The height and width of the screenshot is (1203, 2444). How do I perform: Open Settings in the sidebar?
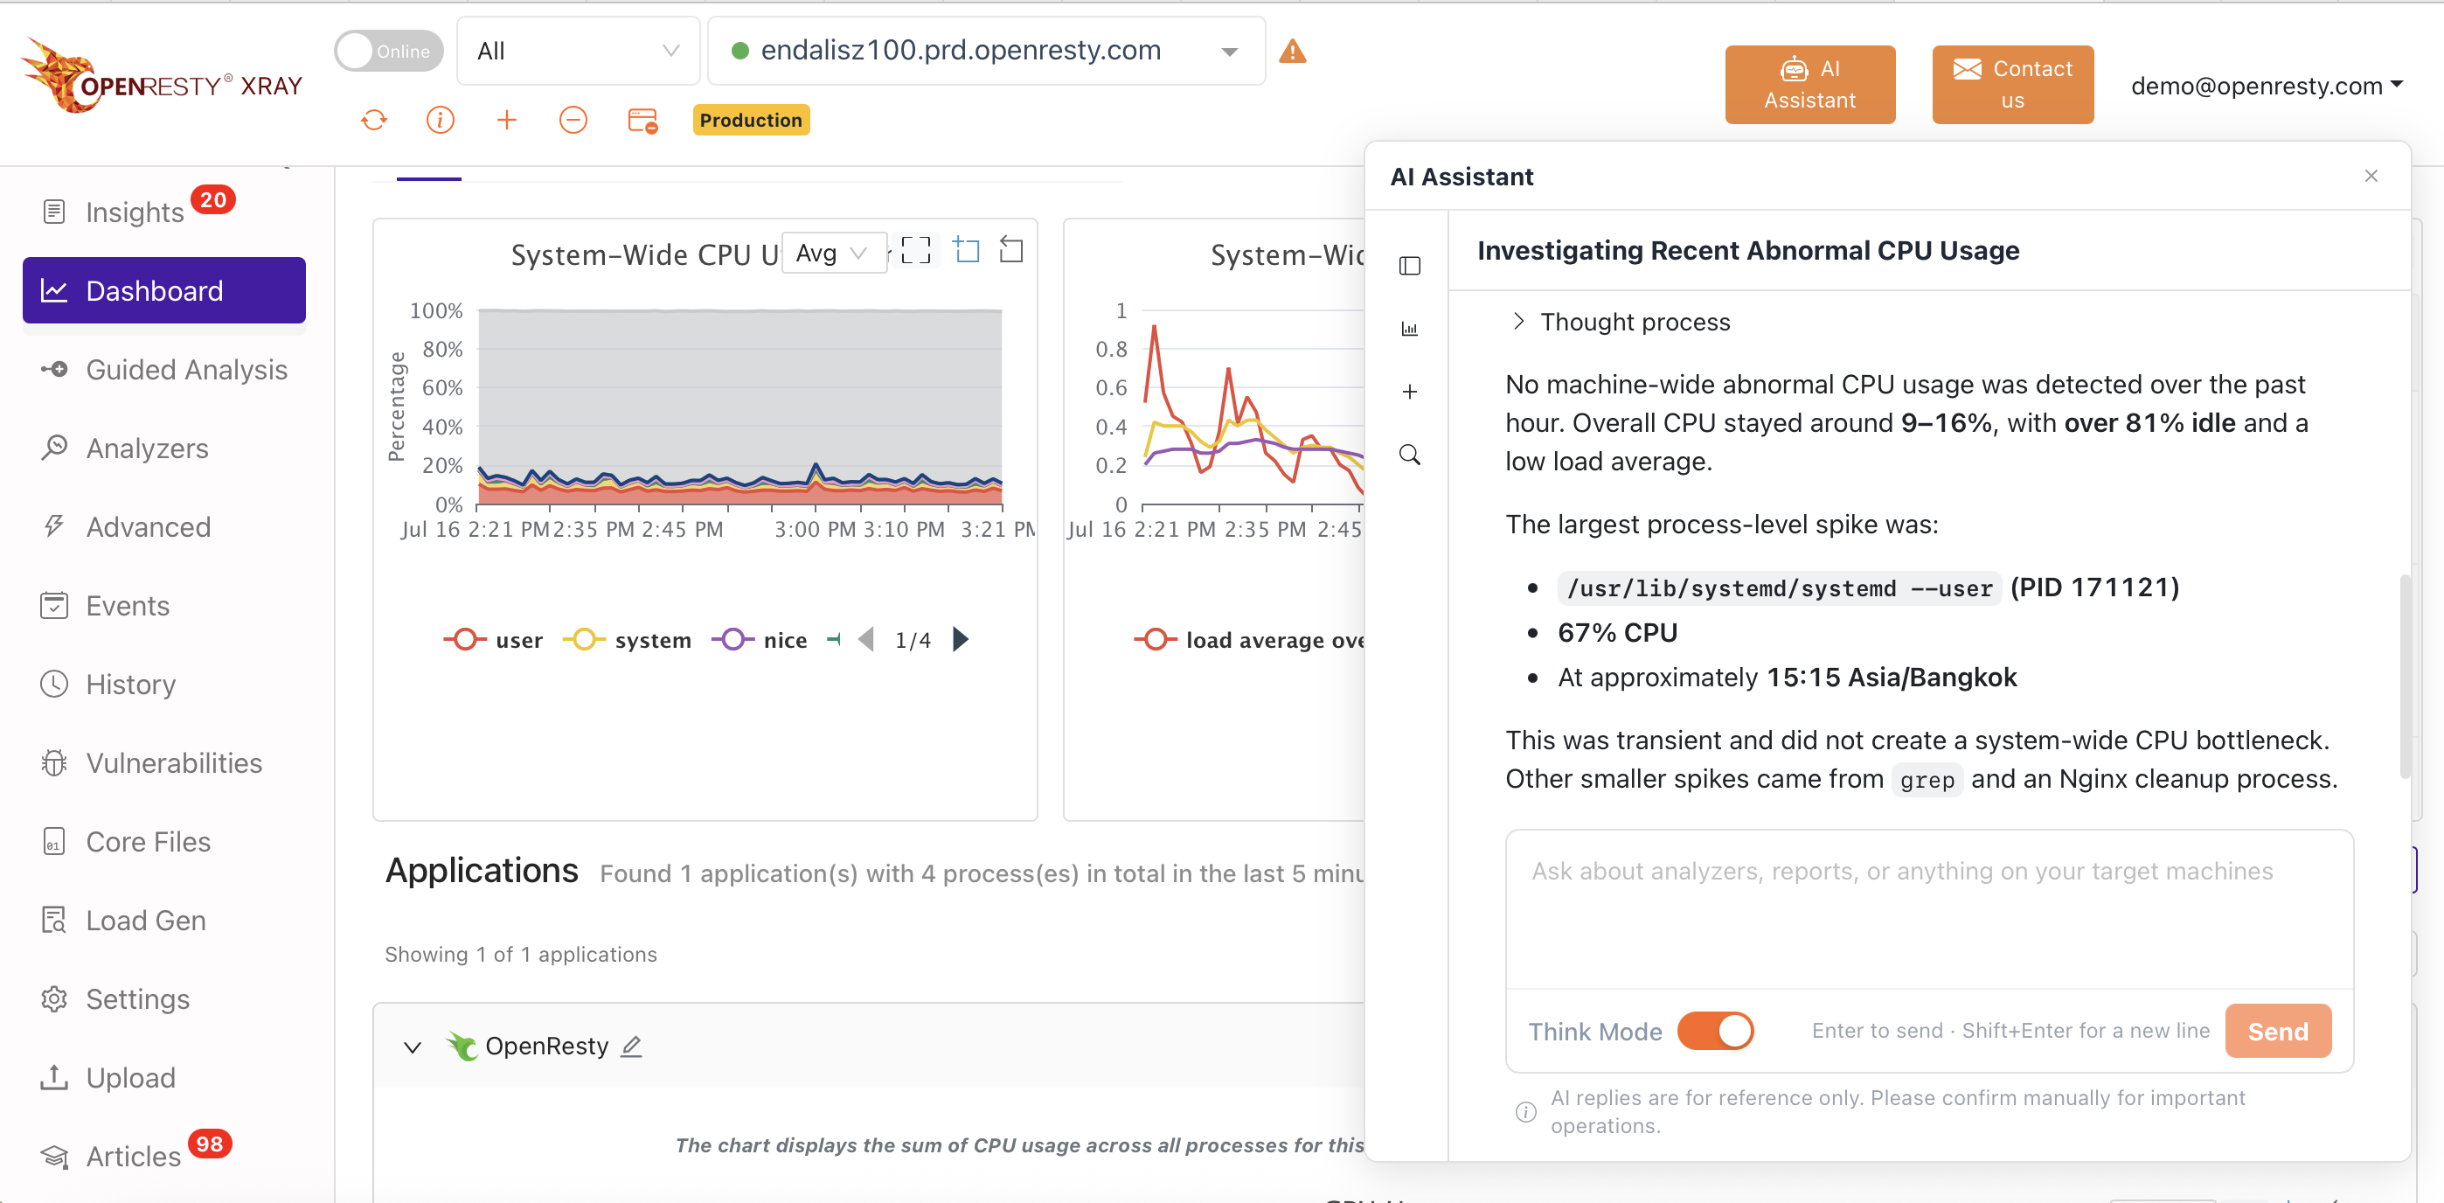point(164,999)
